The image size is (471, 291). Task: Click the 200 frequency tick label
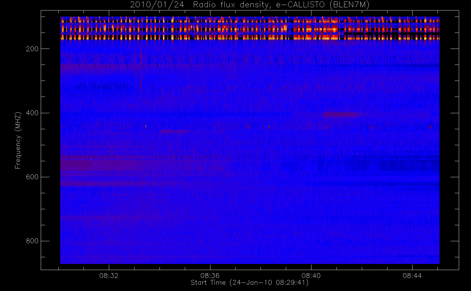tap(32, 49)
